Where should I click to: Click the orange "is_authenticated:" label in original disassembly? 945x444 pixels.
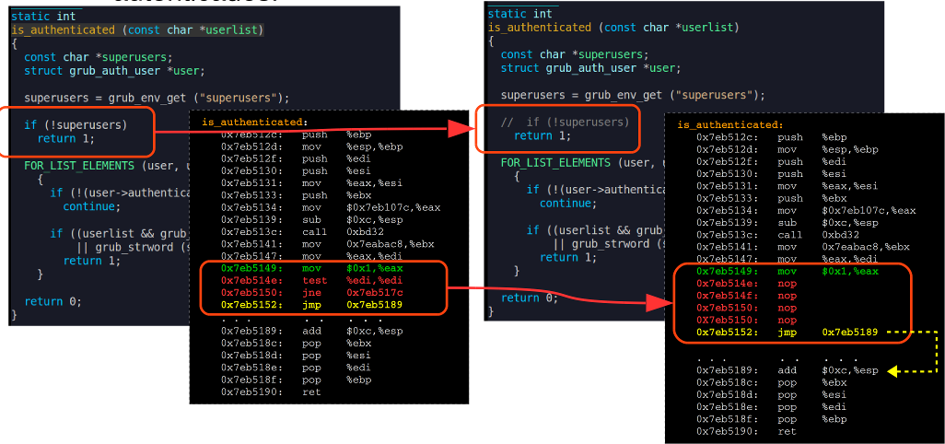click(254, 122)
